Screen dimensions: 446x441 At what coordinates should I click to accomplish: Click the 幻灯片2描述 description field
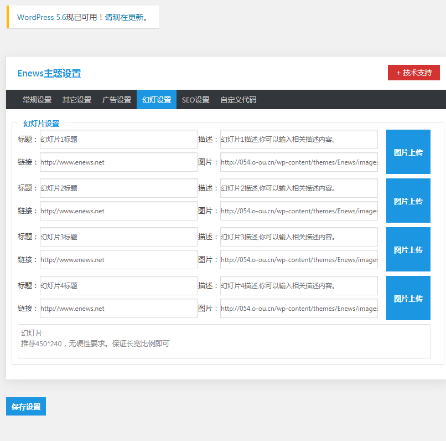tap(299, 188)
